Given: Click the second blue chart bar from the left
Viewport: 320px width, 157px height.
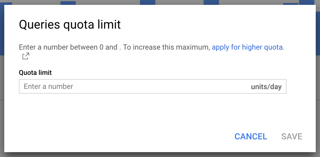Looking at the screenshot, I should pos(68,3).
